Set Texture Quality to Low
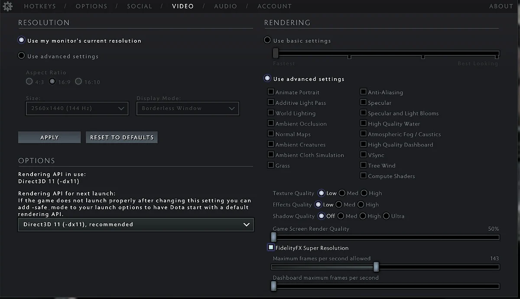This screenshot has width=520, height=299. pos(321,193)
